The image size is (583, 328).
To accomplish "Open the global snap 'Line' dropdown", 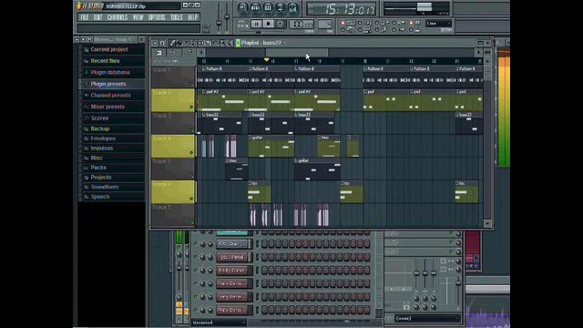I will [x=438, y=24].
